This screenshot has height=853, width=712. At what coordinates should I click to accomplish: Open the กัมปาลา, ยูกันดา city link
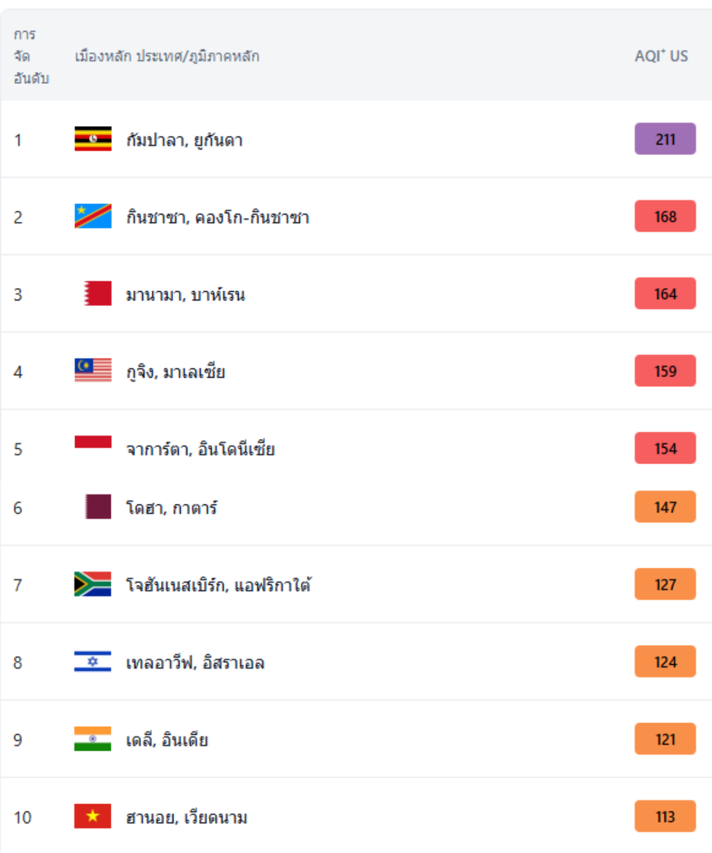(x=184, y=140)
